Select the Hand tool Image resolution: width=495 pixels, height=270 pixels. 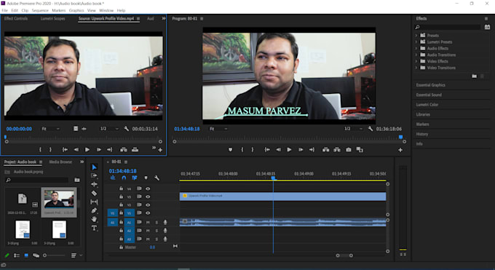94,219
